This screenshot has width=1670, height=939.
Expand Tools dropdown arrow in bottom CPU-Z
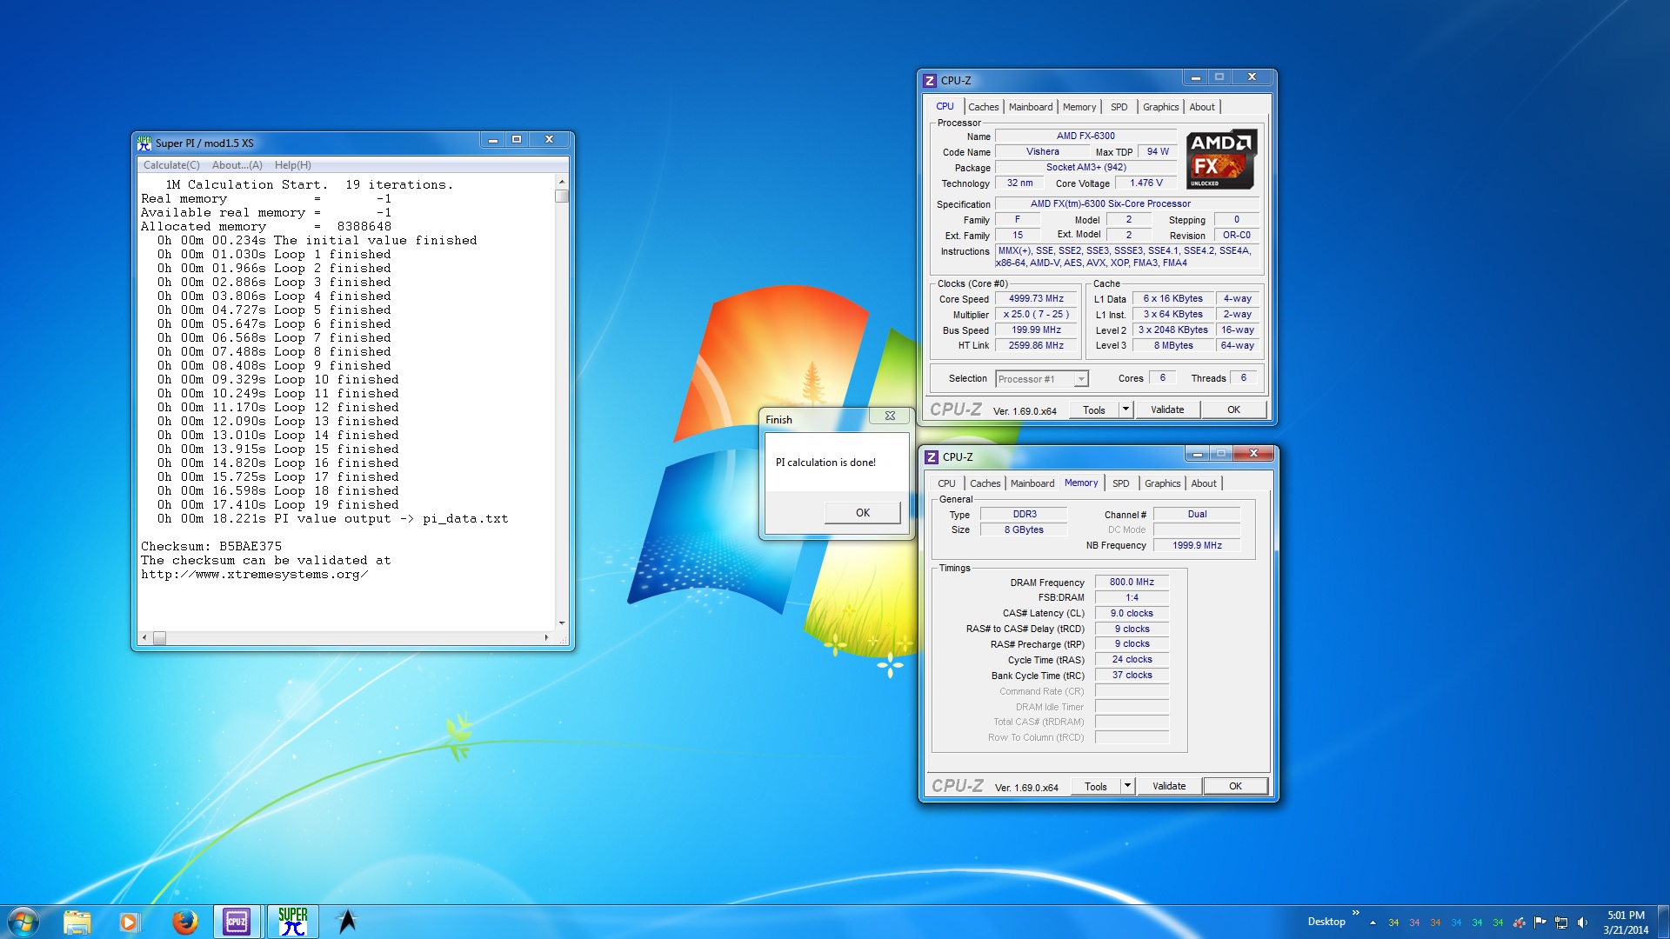coord(1127,786)
